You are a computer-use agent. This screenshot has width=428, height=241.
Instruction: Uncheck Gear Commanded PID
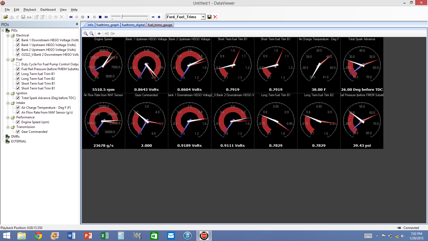(18, 132)
